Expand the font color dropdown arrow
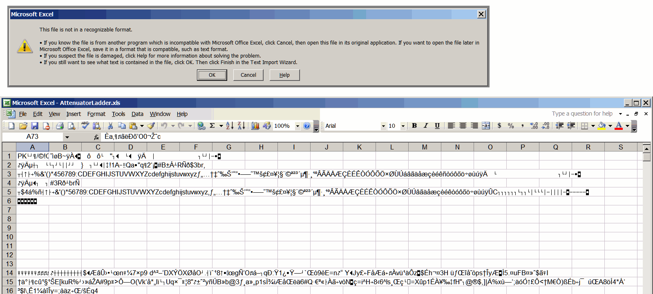This screenshot has height=294, width=653. 627,126
